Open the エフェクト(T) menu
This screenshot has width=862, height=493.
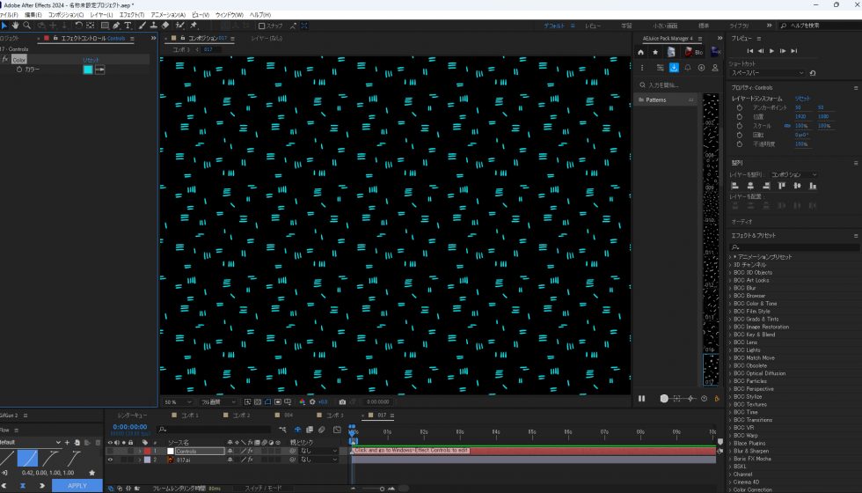(132, 15)
